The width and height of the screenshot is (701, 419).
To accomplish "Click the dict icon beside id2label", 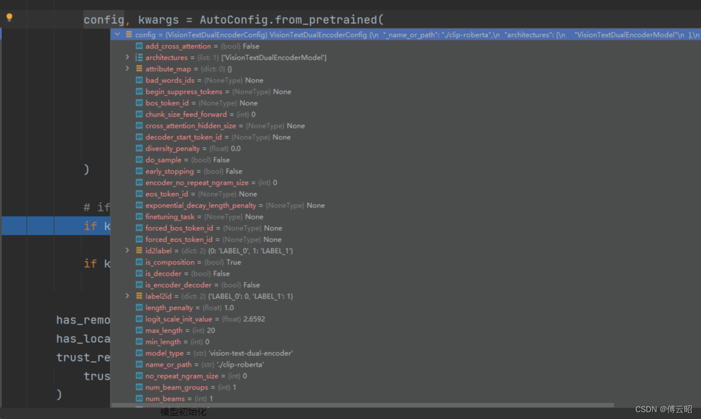I will coord(138,251).
